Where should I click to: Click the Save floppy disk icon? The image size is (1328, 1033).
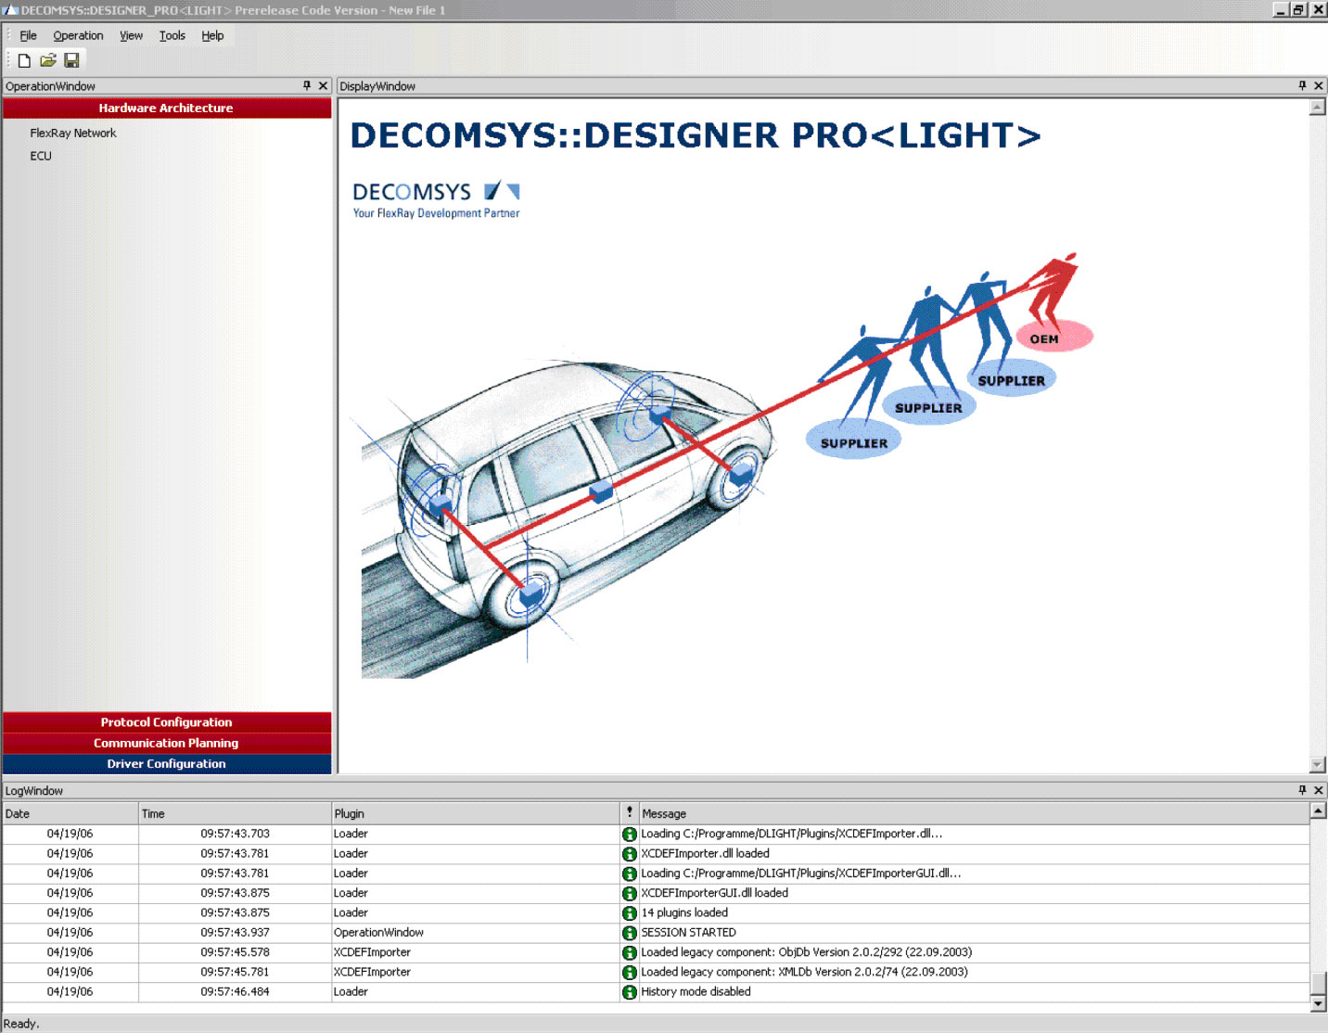71,60
